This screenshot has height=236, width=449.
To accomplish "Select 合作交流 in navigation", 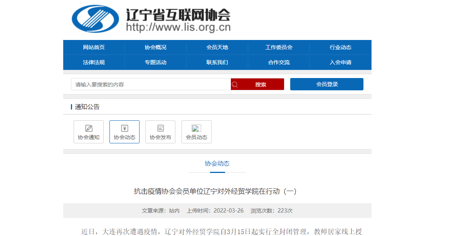I will (279, 62).
